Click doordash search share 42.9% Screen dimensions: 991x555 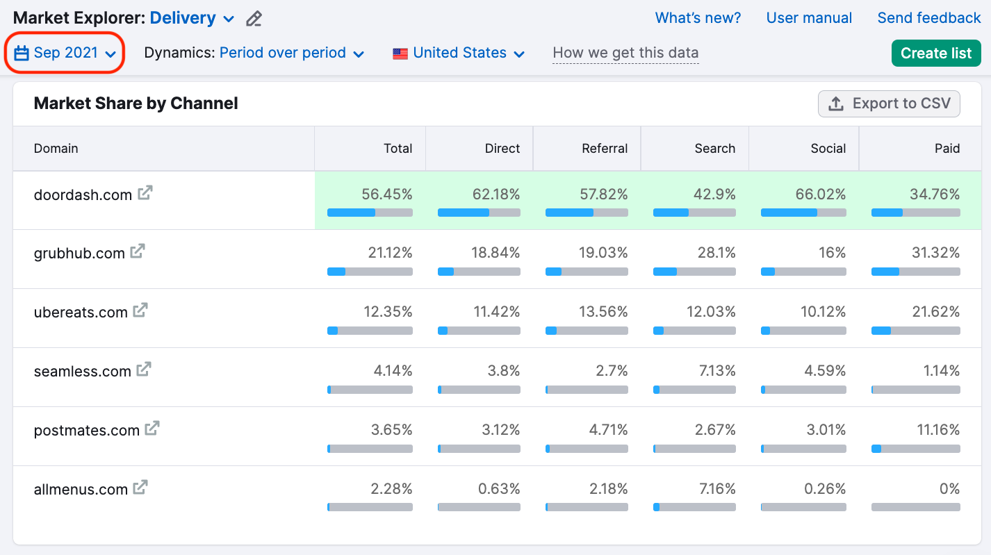tap(715, 194)
